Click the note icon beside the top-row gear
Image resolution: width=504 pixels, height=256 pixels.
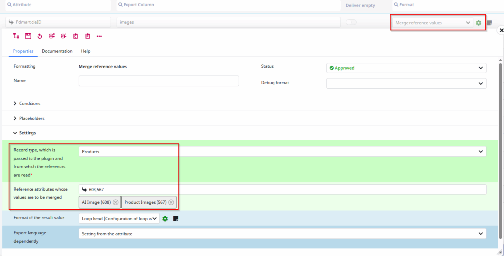489,23
